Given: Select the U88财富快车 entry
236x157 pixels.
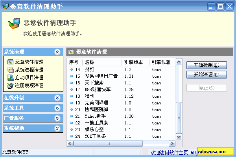Looking at the screenshot, I should point(101,89).
